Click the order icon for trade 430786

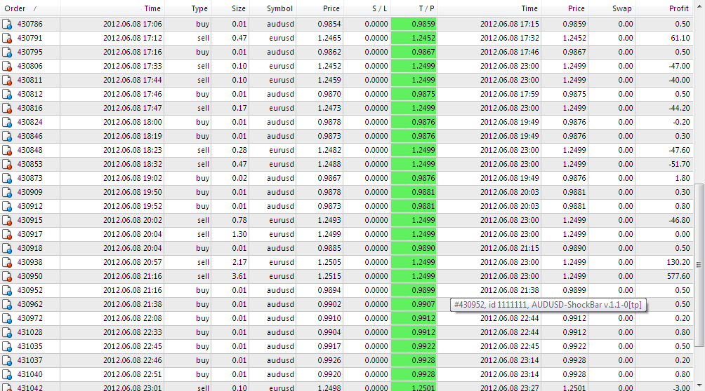7,25
